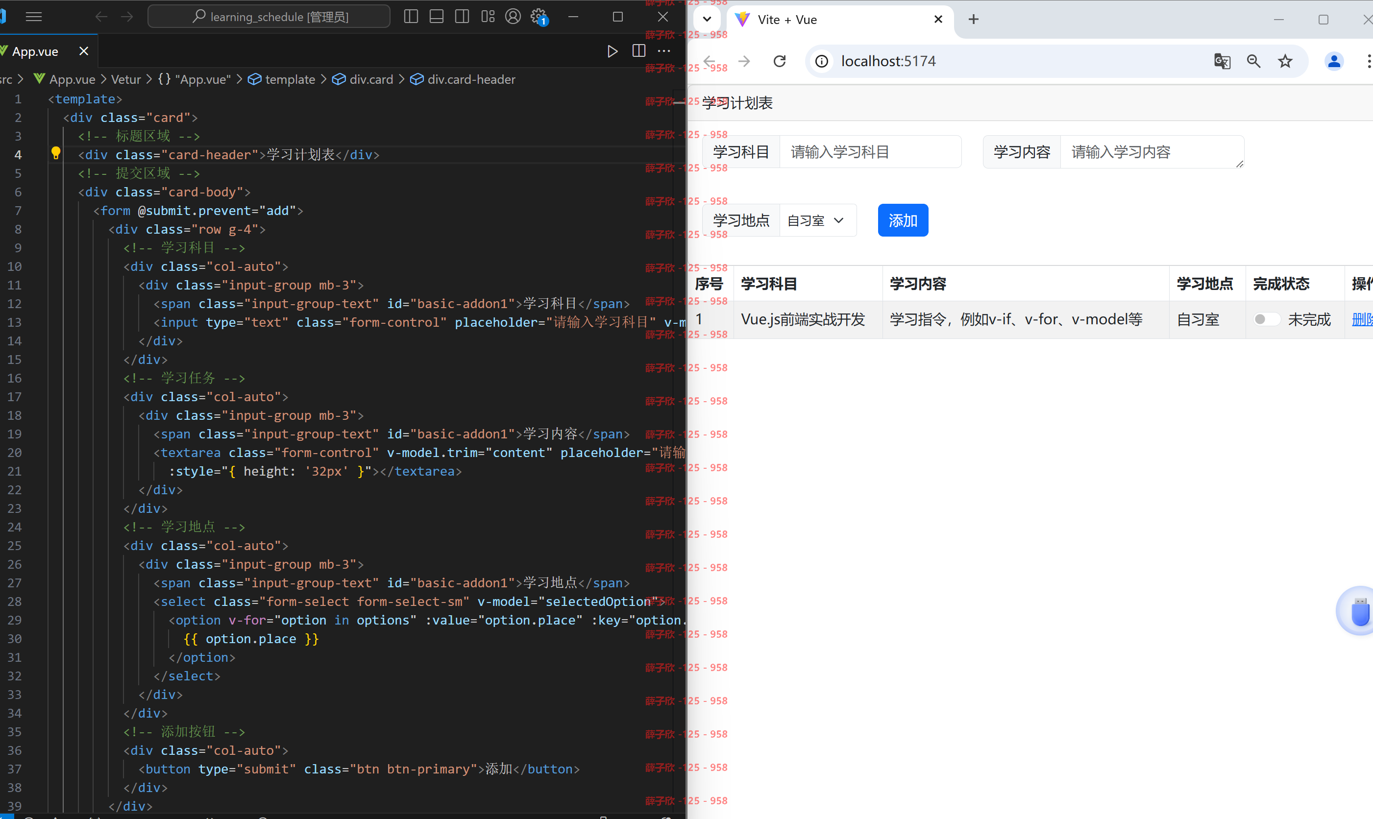Split the editor to the right
1373x819 pixels.
coord(639,51)
